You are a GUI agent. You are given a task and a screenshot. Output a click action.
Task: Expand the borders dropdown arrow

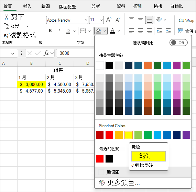click(89, 31)
